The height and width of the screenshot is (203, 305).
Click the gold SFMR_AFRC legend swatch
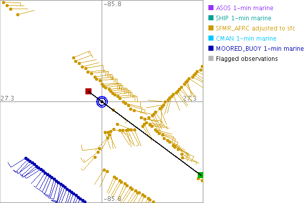211,28
